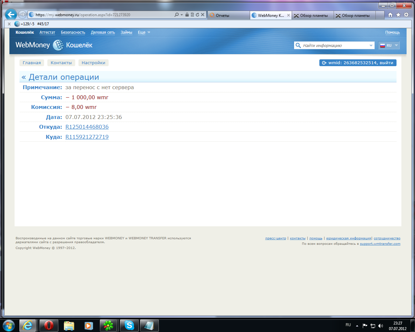Open source wallet R125014468036 link

tap(87, 127)
